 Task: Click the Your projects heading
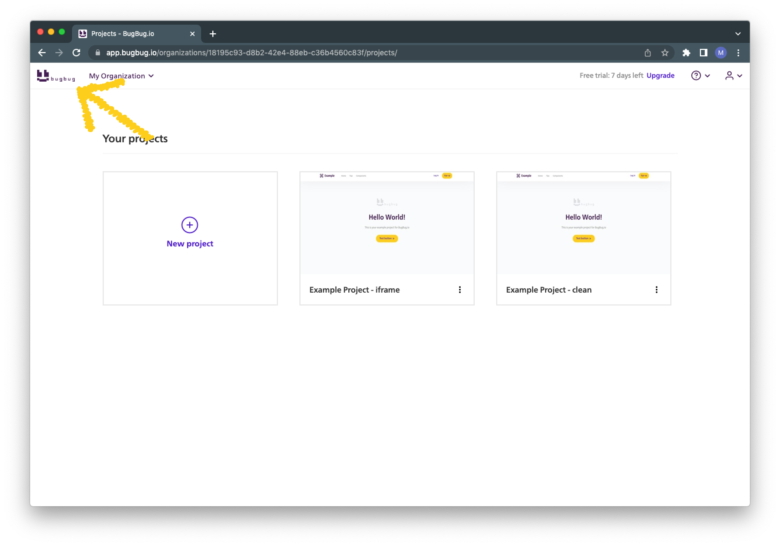tap(135, 139)
